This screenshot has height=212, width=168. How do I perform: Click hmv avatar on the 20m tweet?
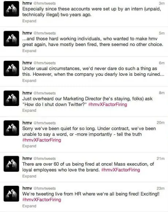point(11,128)
